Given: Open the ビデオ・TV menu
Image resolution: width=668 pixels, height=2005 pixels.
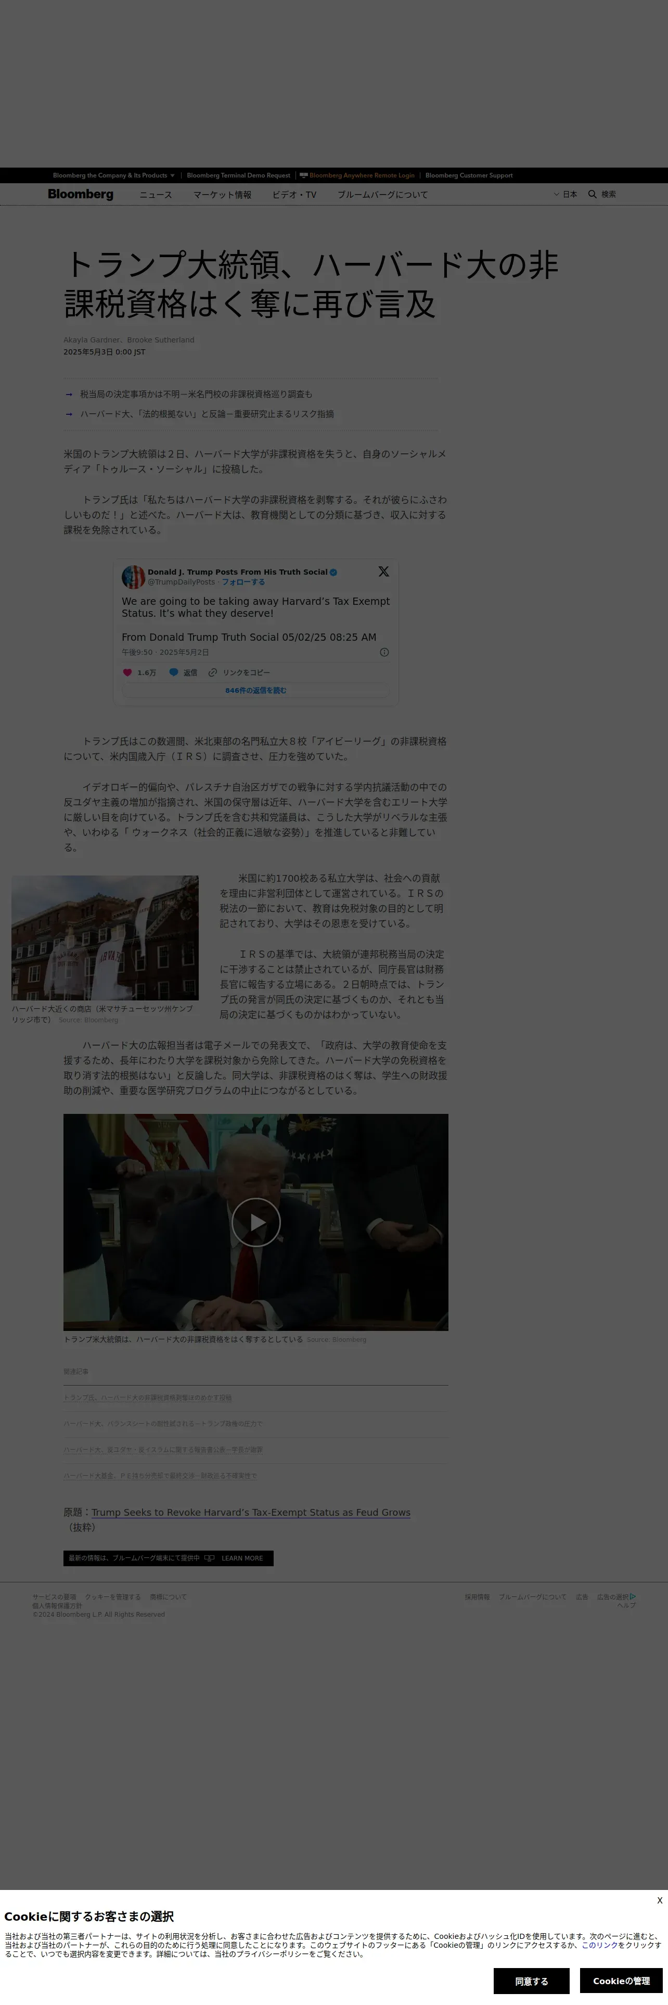Looking at the screenshot, I should tap(294, 195).
